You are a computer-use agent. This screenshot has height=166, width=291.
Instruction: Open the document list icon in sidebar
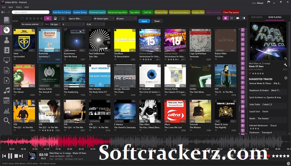pyautogui.click(x=7, y=70)
